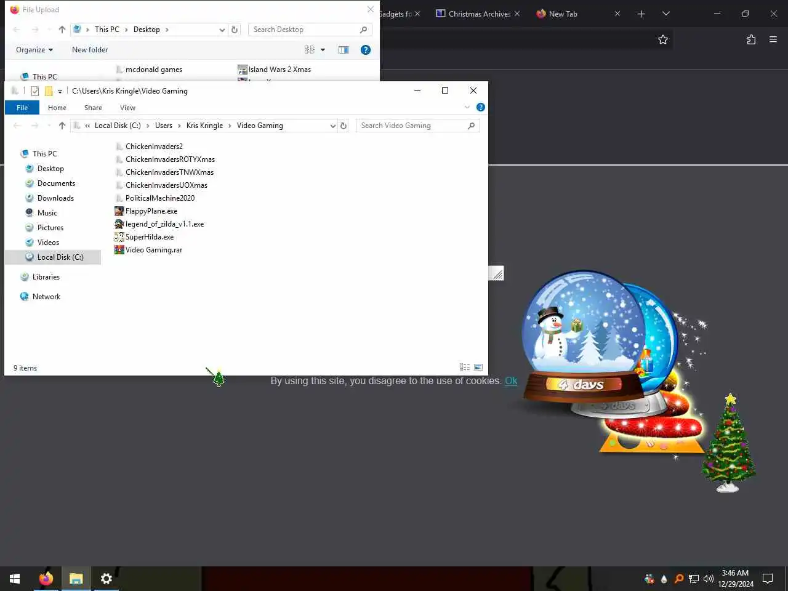
Task: Open Firefox extensions puzzle icon
Action: [x=751, y=39]
